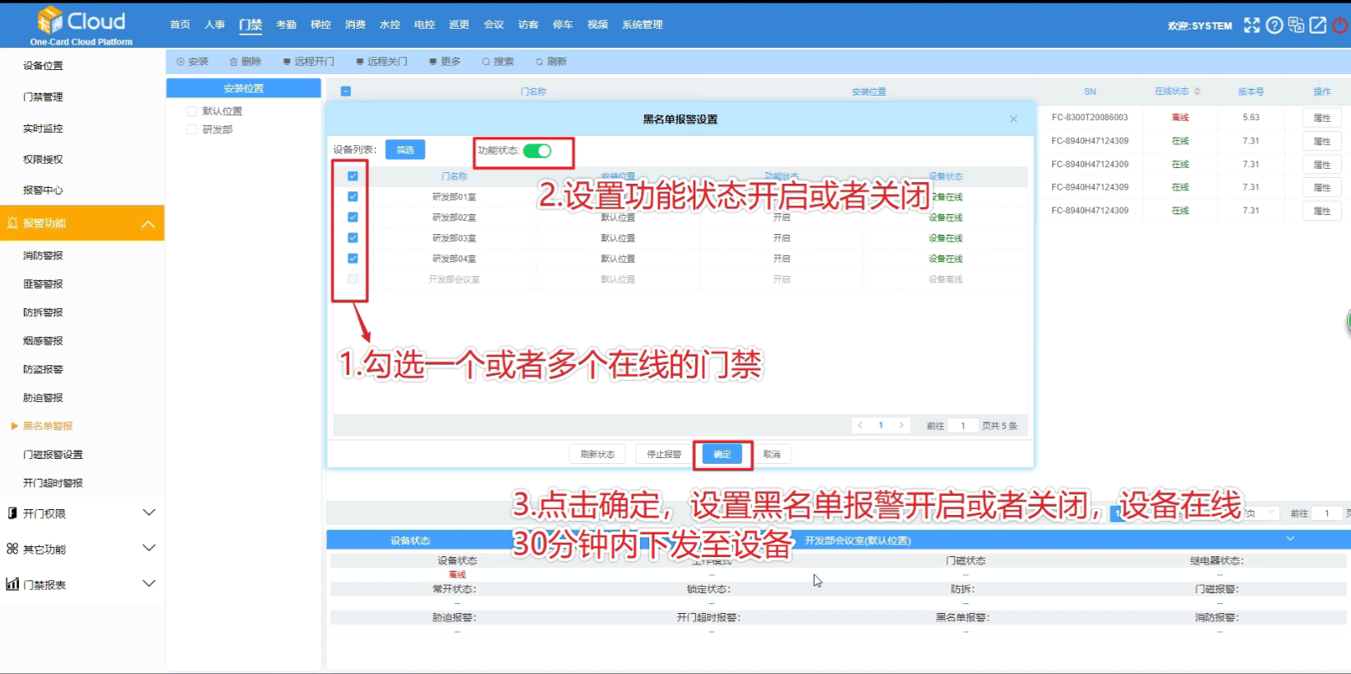Sort by 在线状态 column arrows
1351x674 pixels.
1197,91
